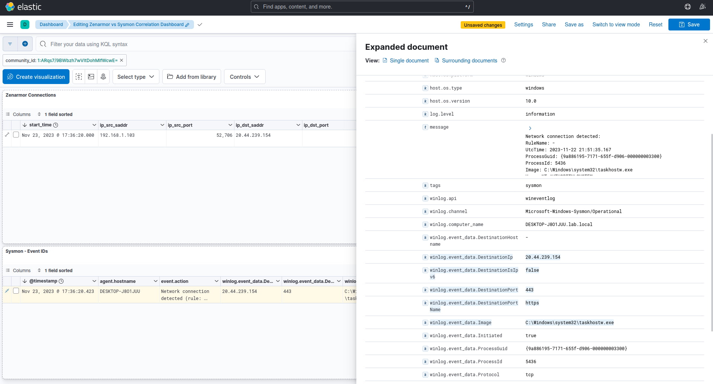Open dashboard title options checkmark

[200, 25]
